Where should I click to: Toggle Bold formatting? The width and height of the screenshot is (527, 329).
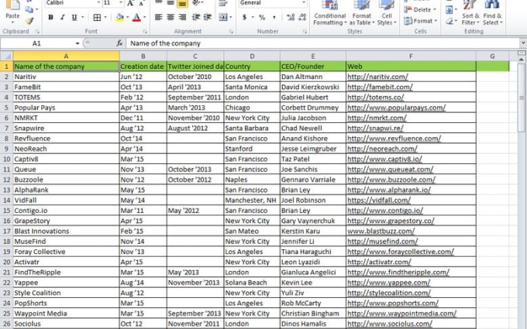50,17
